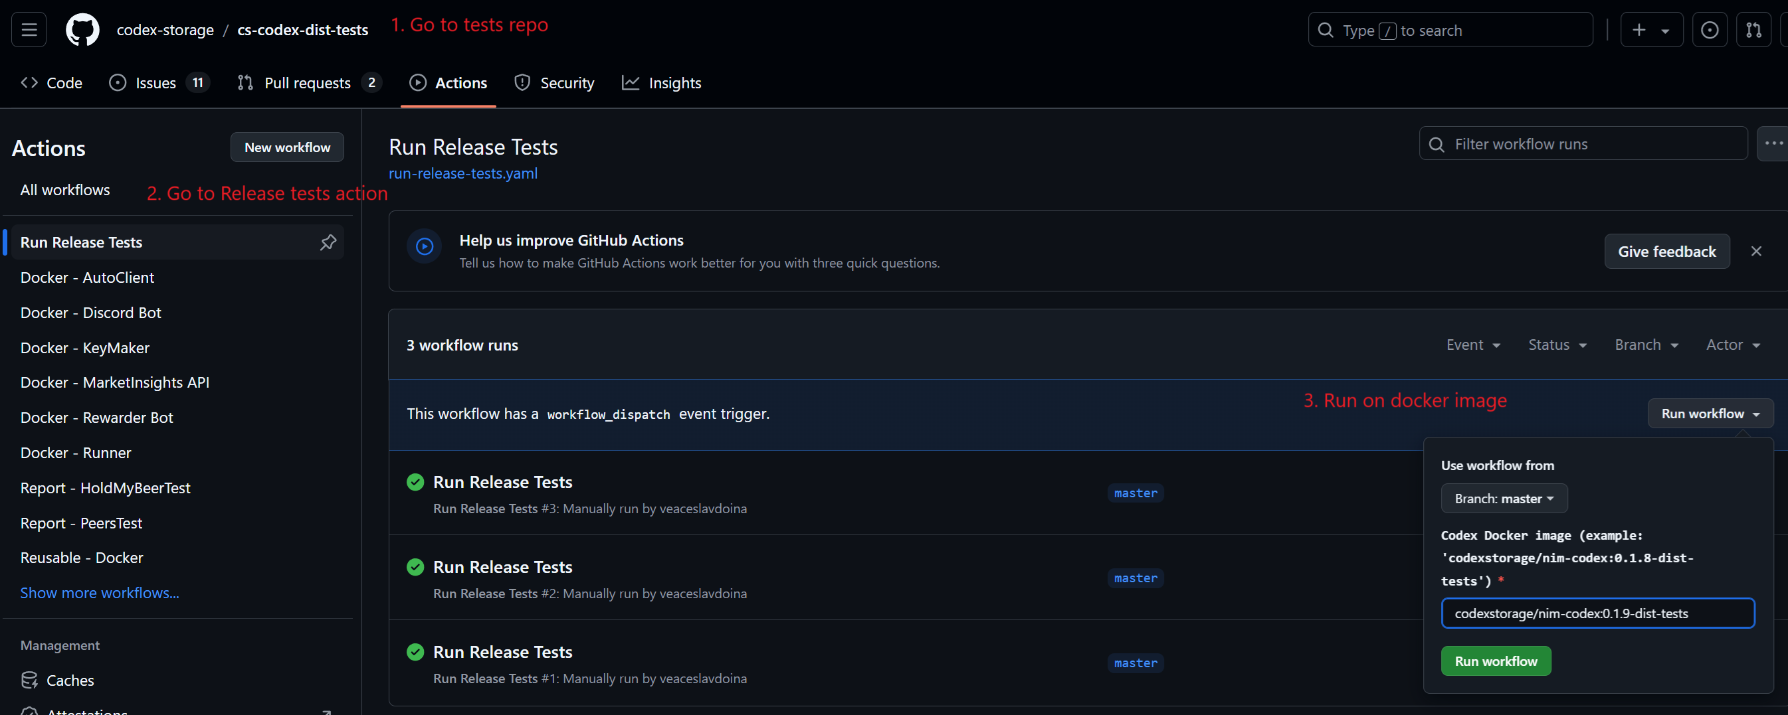The height and width of the screenshot is (715, 1788).
Task: Click the green Run workflow button
Action: [1495, 661]
